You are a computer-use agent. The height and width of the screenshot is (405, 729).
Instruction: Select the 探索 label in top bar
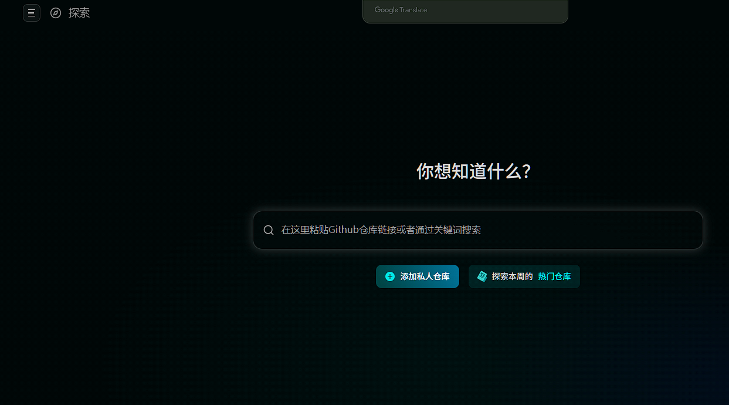click(x=79, y=13)
